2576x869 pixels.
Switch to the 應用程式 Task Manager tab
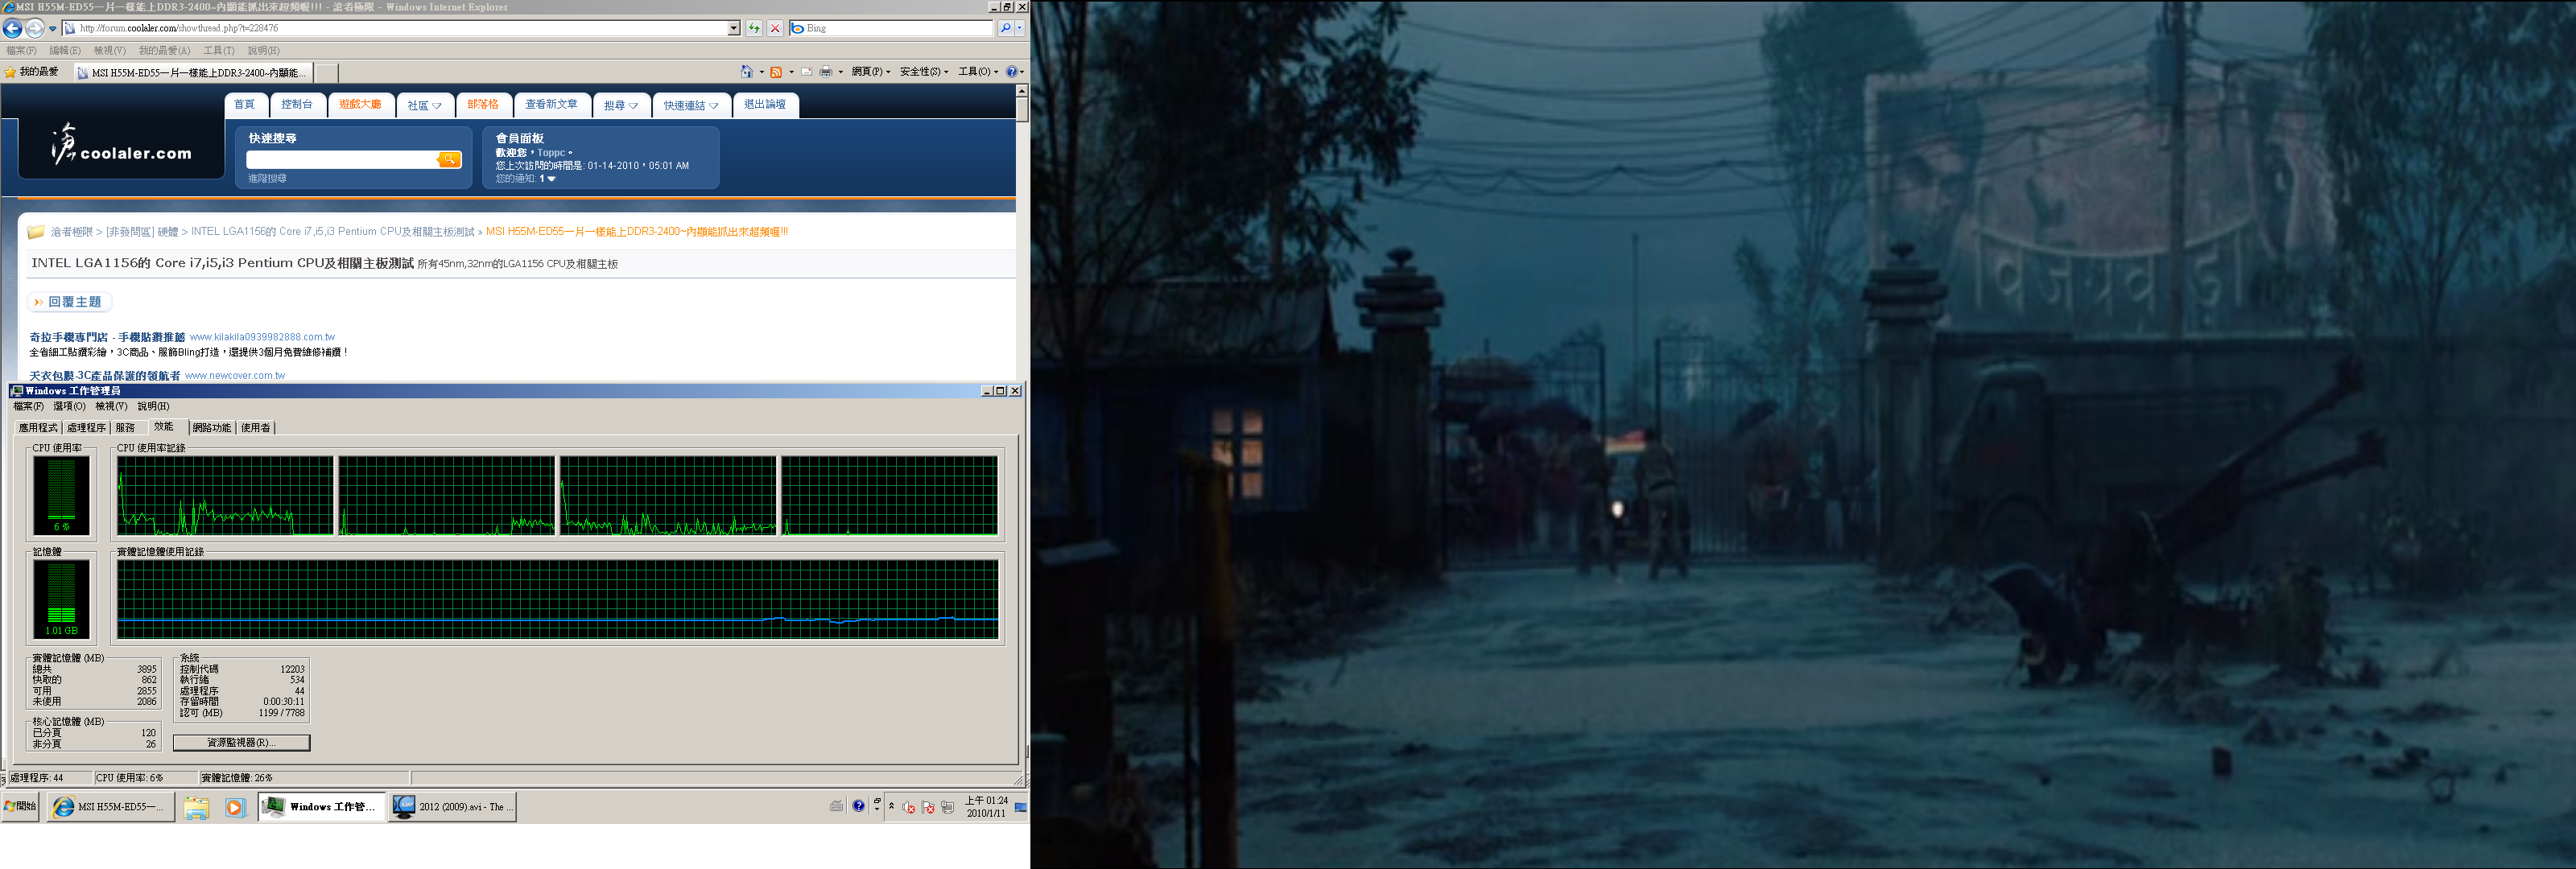[38, 428]
